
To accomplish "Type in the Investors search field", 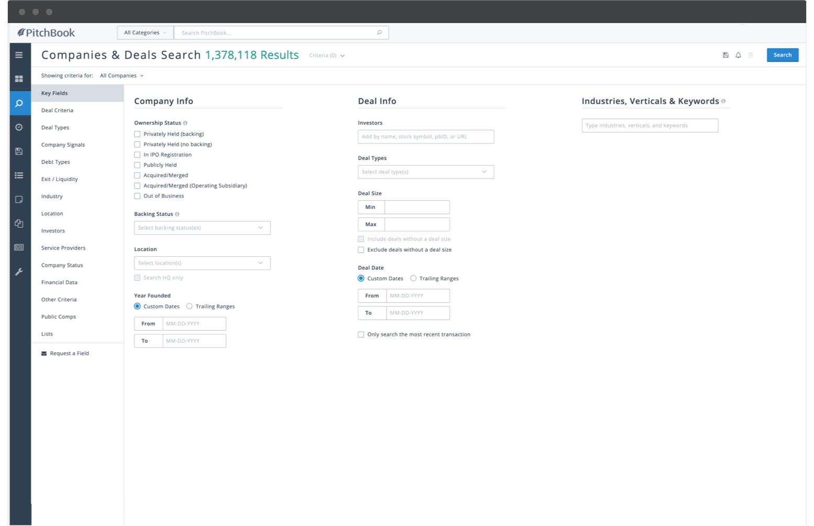I will pyautogui.click(x=425, y=137).
